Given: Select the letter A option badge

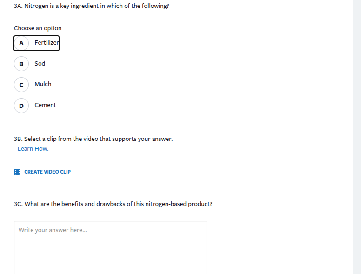Looking at the screenshot, I should (x=21, y=43).
